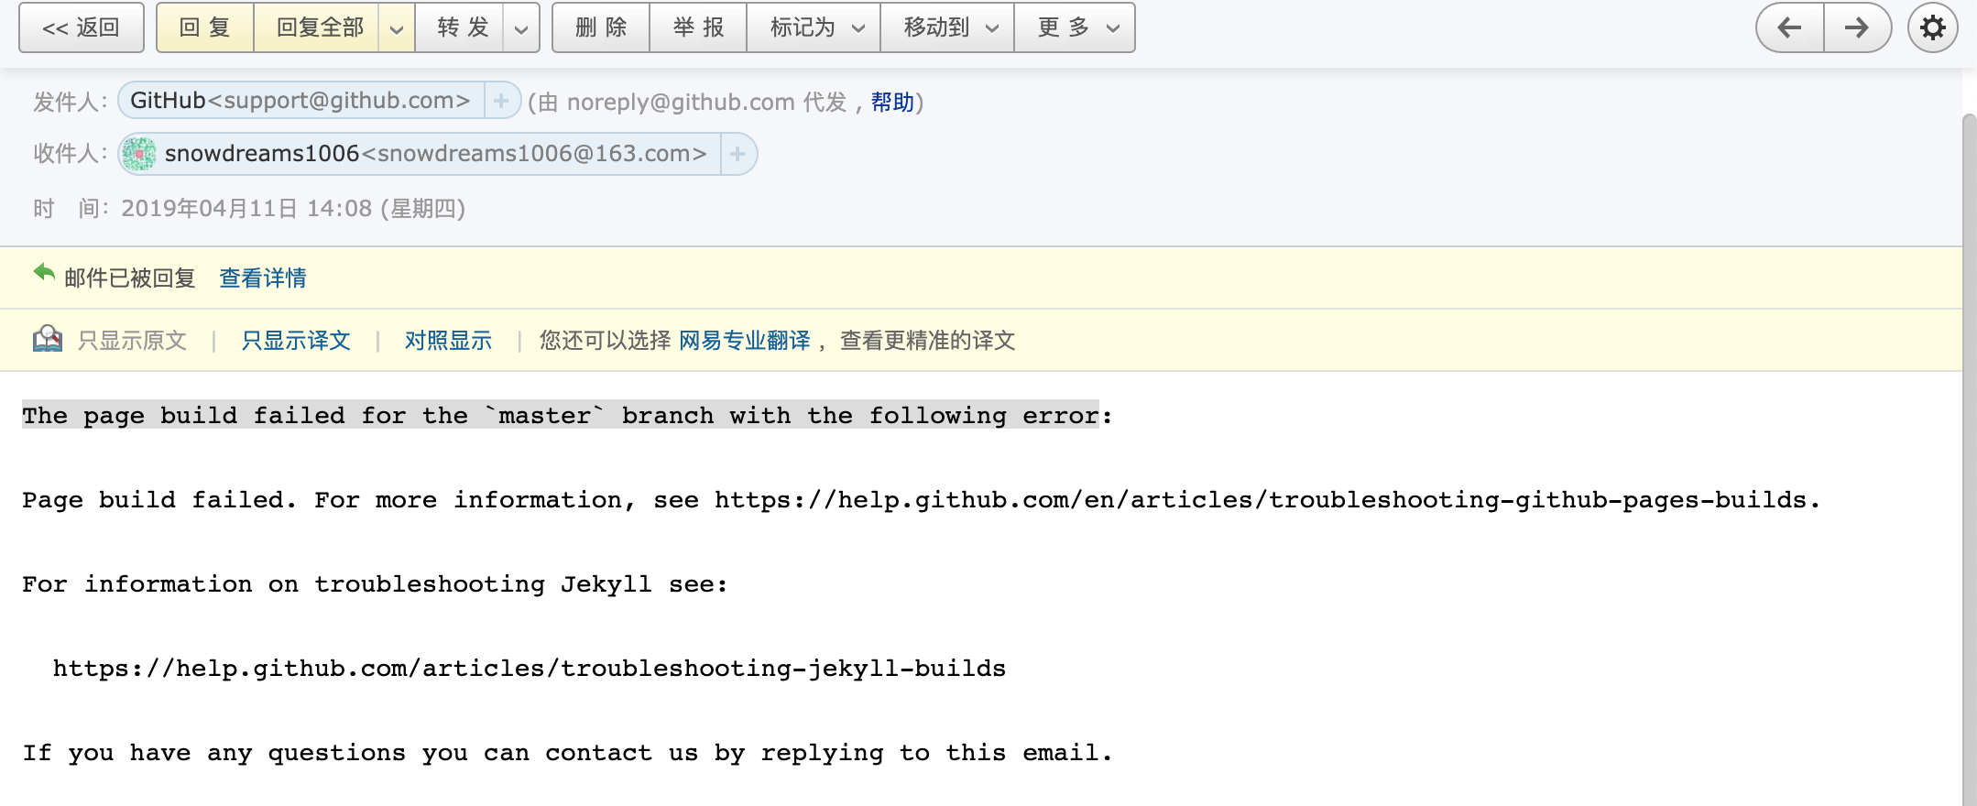
Task: Switch to 只显示译文 translation view
Action: pyautogui.click(x=295, y=340)
